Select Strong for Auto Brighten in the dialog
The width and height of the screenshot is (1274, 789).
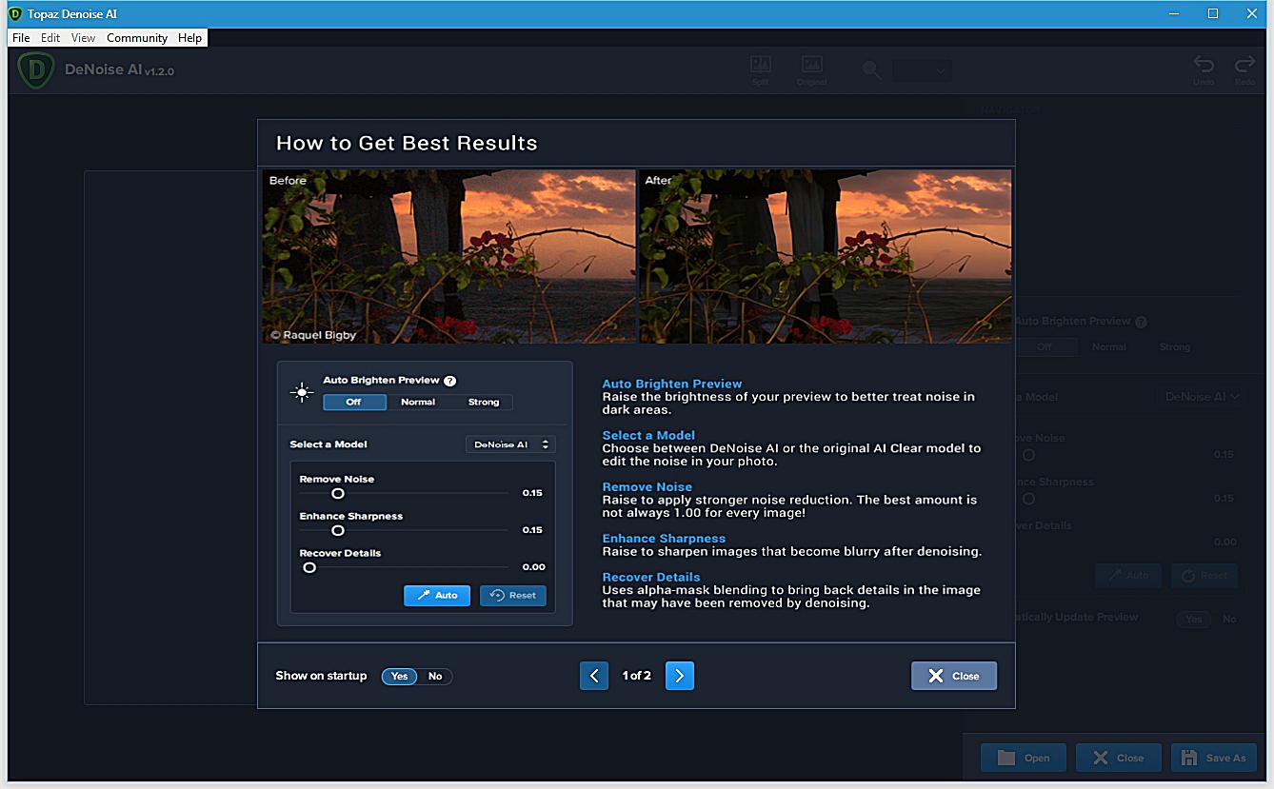coord(484,403)
